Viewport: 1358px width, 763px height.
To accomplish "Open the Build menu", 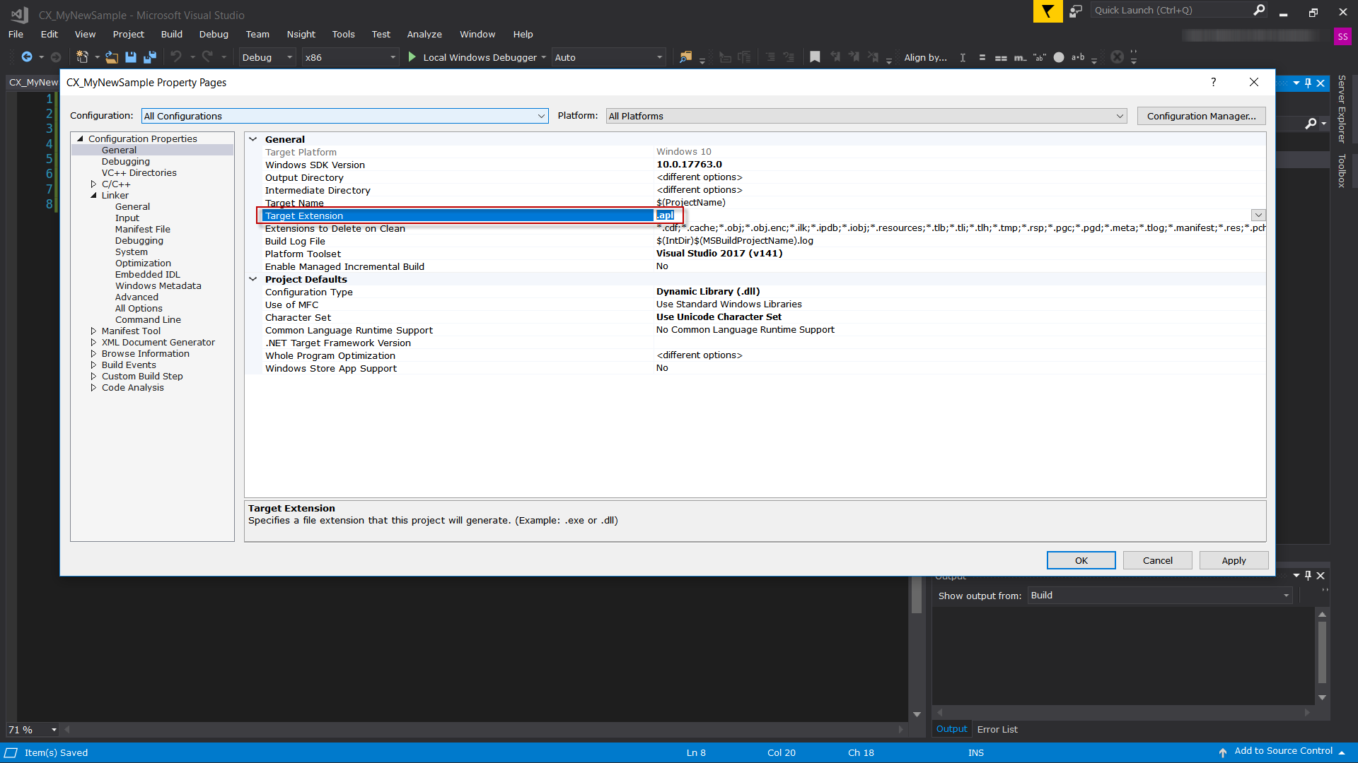I will (171, 34).
